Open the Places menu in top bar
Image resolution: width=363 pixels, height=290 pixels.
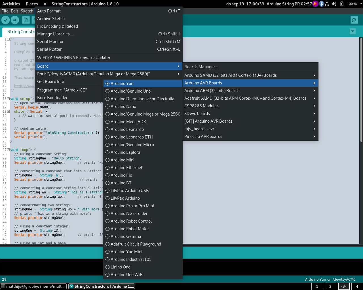click(x=32, y=4)
